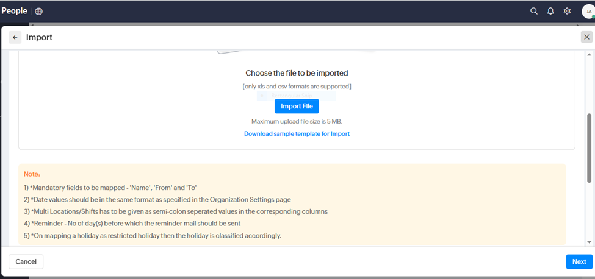Click the Import File button
The width and height of the screenshot is (595, 279).
point(297,106)
